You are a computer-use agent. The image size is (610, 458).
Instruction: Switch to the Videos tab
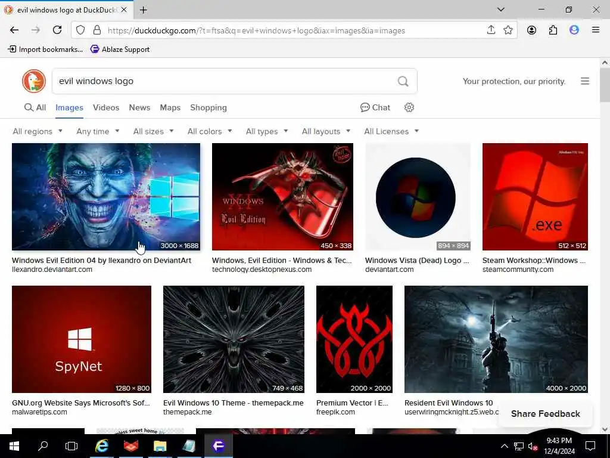tap(106, 107)
